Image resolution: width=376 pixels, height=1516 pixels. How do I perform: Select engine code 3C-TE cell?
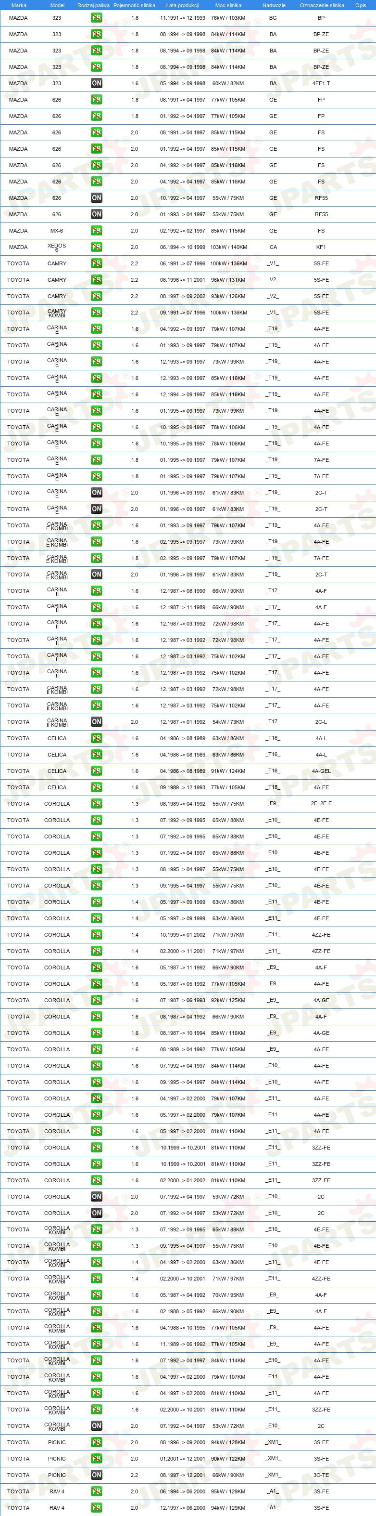(x=321, y=1475)
